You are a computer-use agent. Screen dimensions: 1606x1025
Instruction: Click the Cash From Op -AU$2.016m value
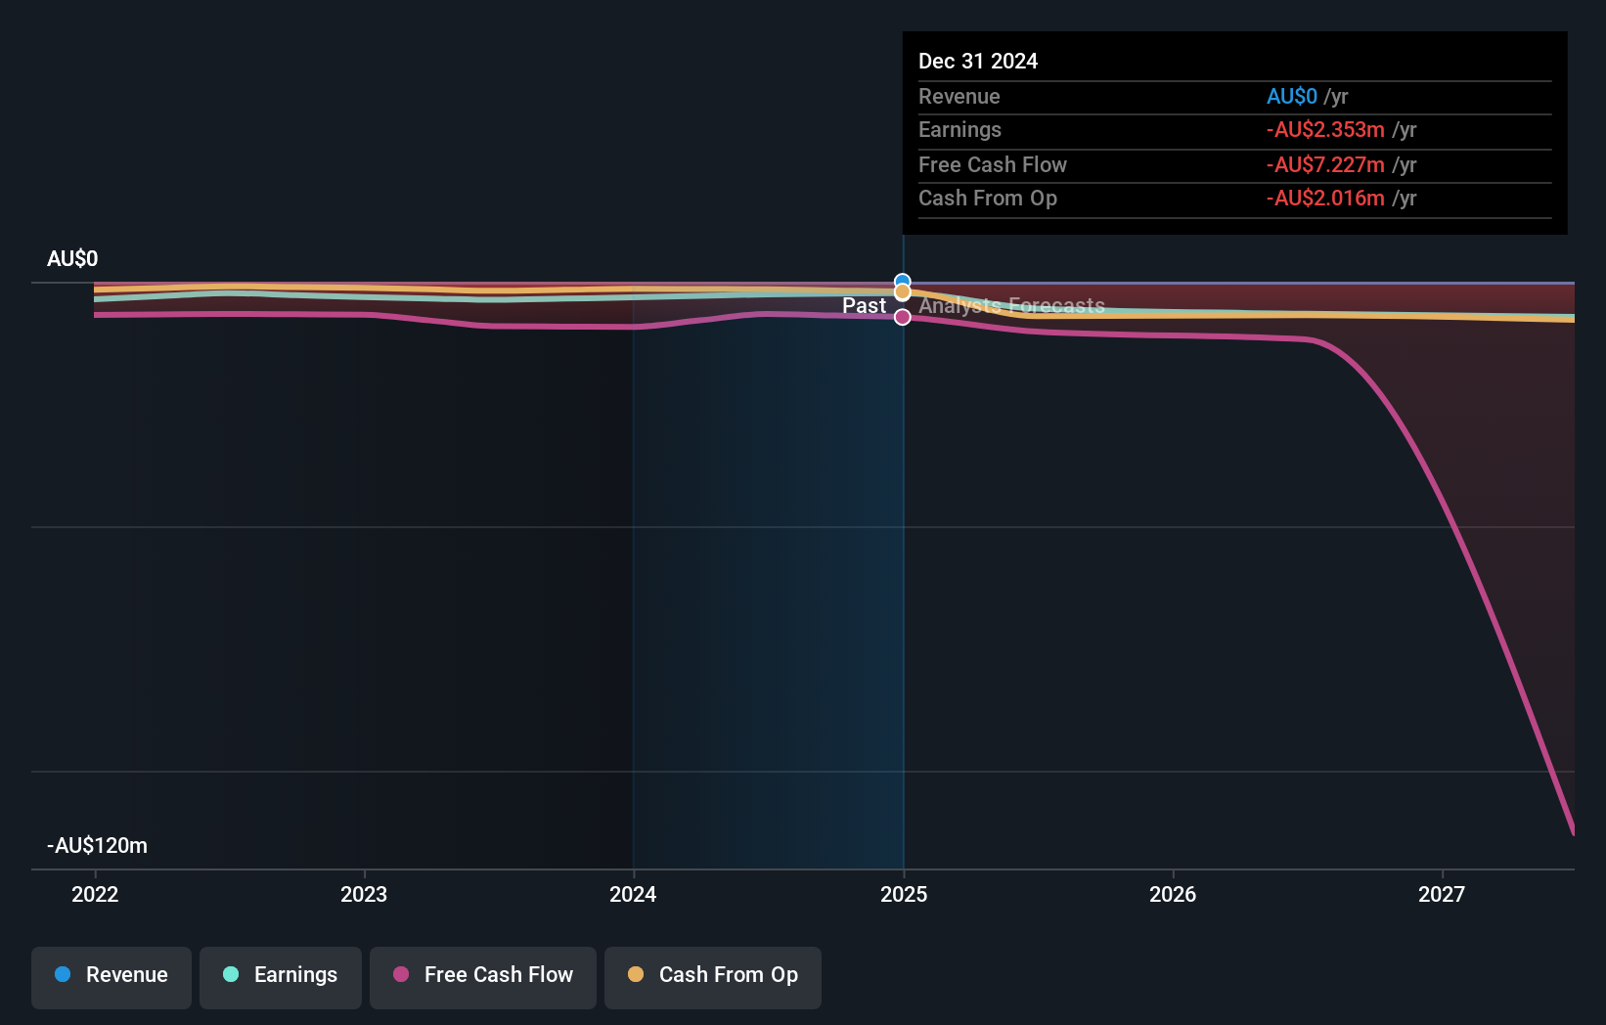1342,198
